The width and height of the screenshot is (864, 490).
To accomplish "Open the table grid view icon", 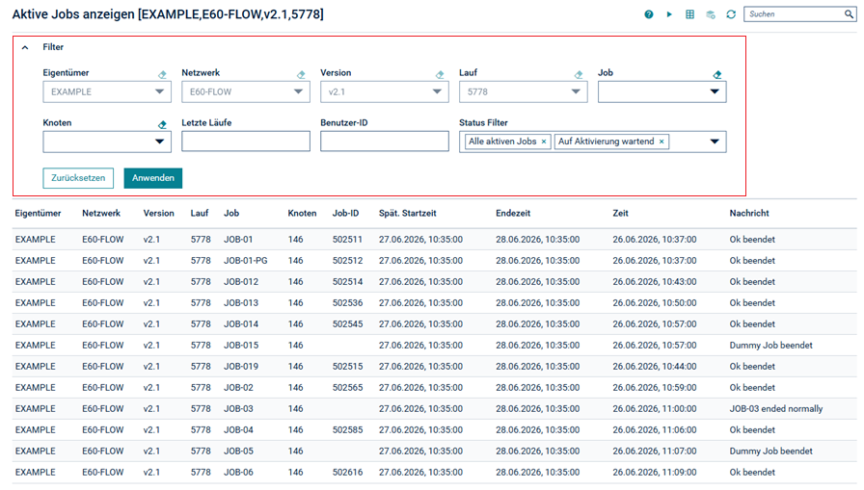I will 689,14.
